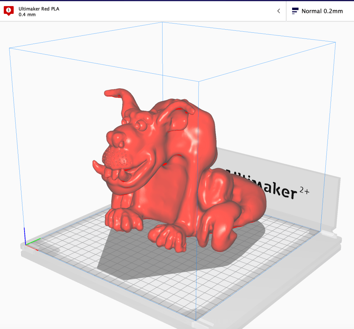
Task: Click the 0.4 mm nozzle size label
Action: click(x=27, y=15)
